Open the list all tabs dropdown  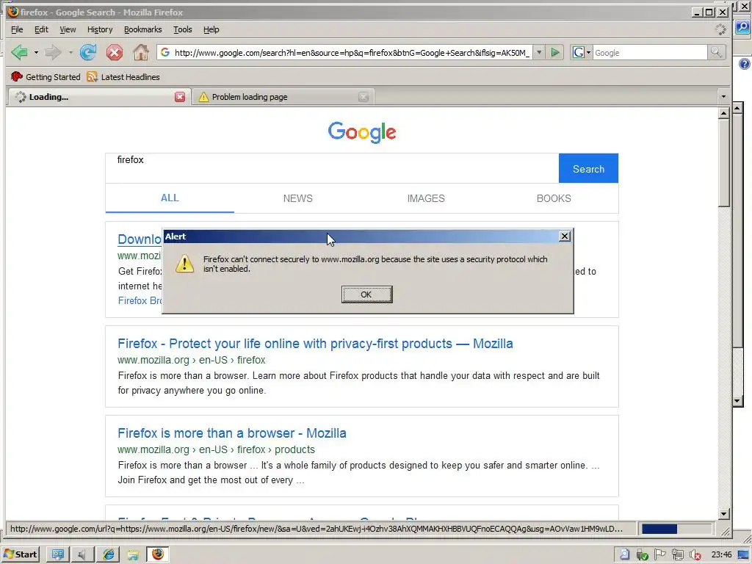pyautogui.click(x=723, y=96)
